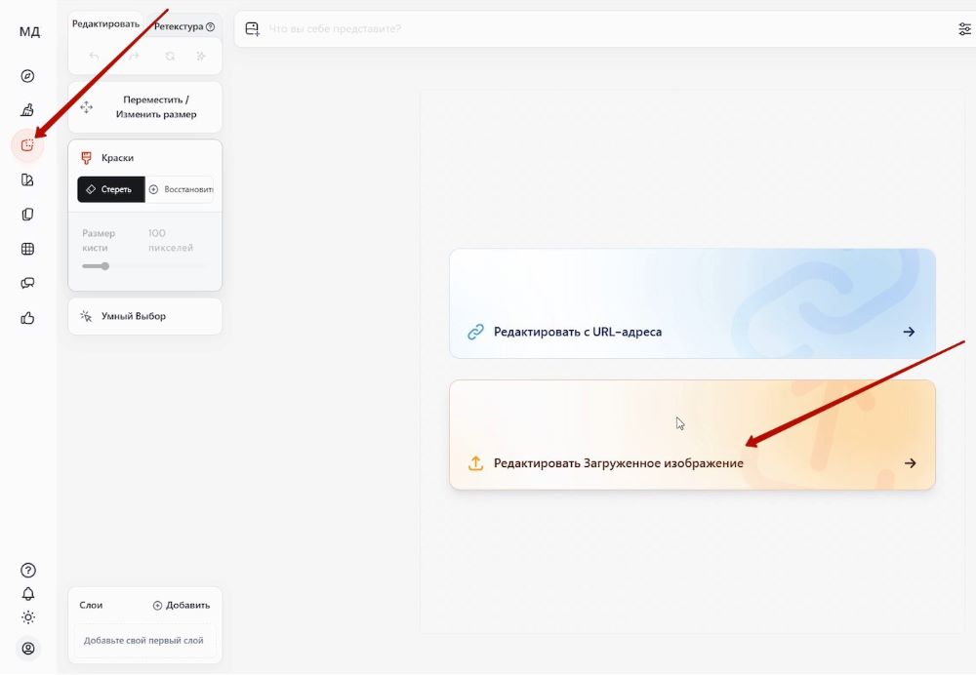
Task: Click the help question mark icon
Action: pos(28,570)
